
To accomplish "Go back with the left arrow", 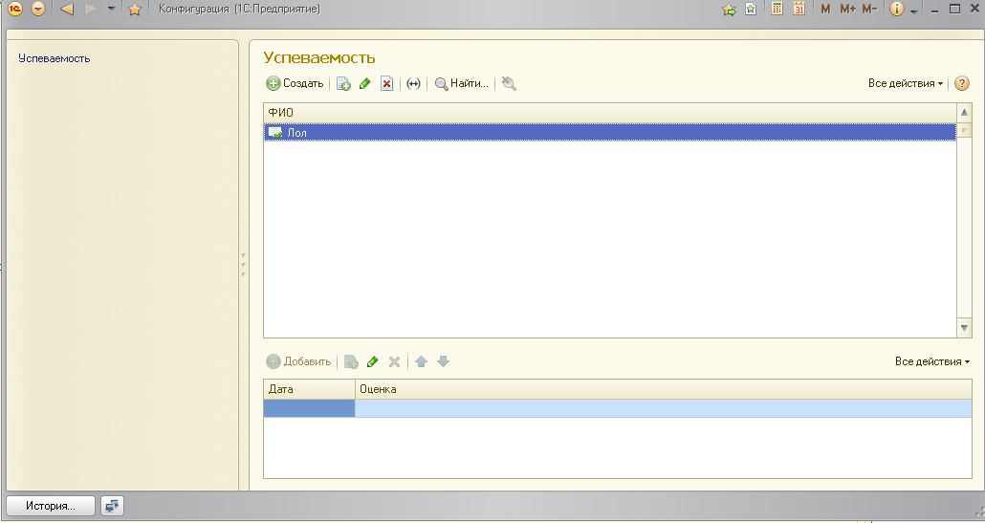I will [67, 9].
